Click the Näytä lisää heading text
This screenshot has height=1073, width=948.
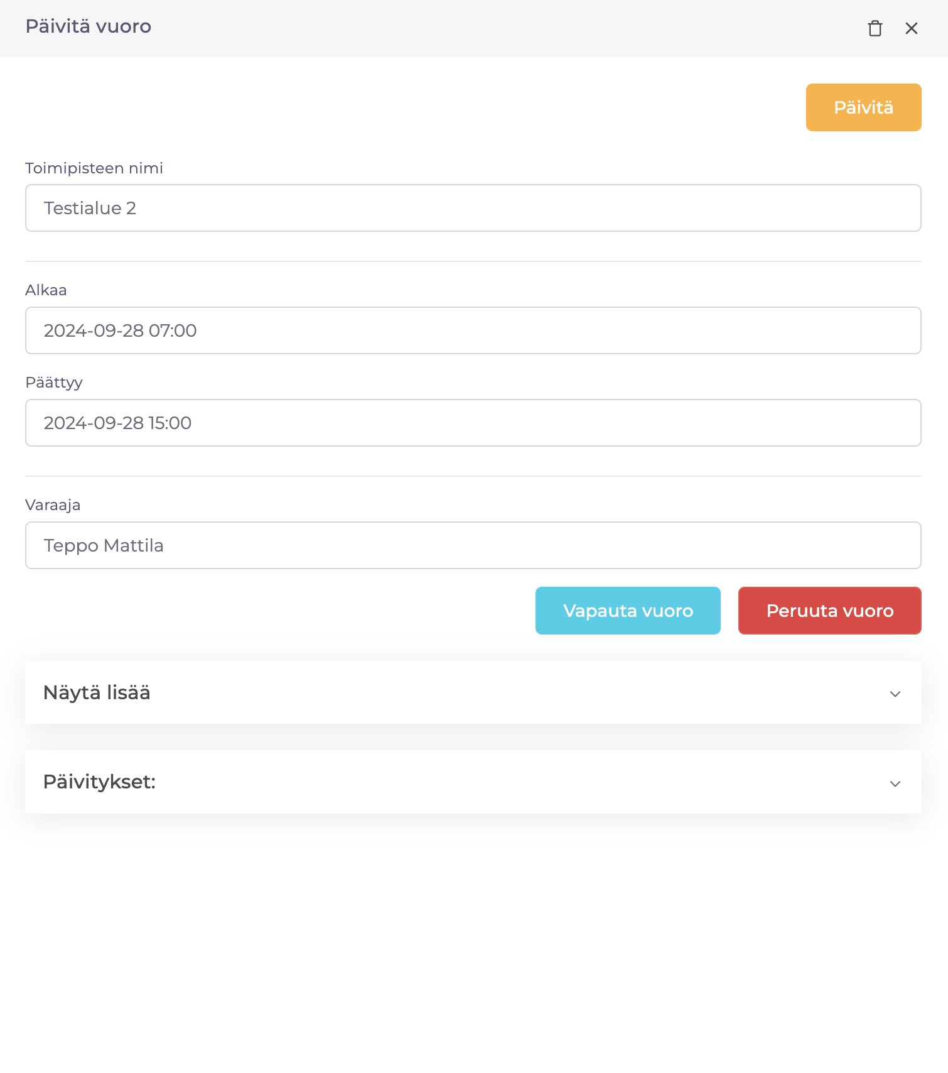click(x=97, y=692)
